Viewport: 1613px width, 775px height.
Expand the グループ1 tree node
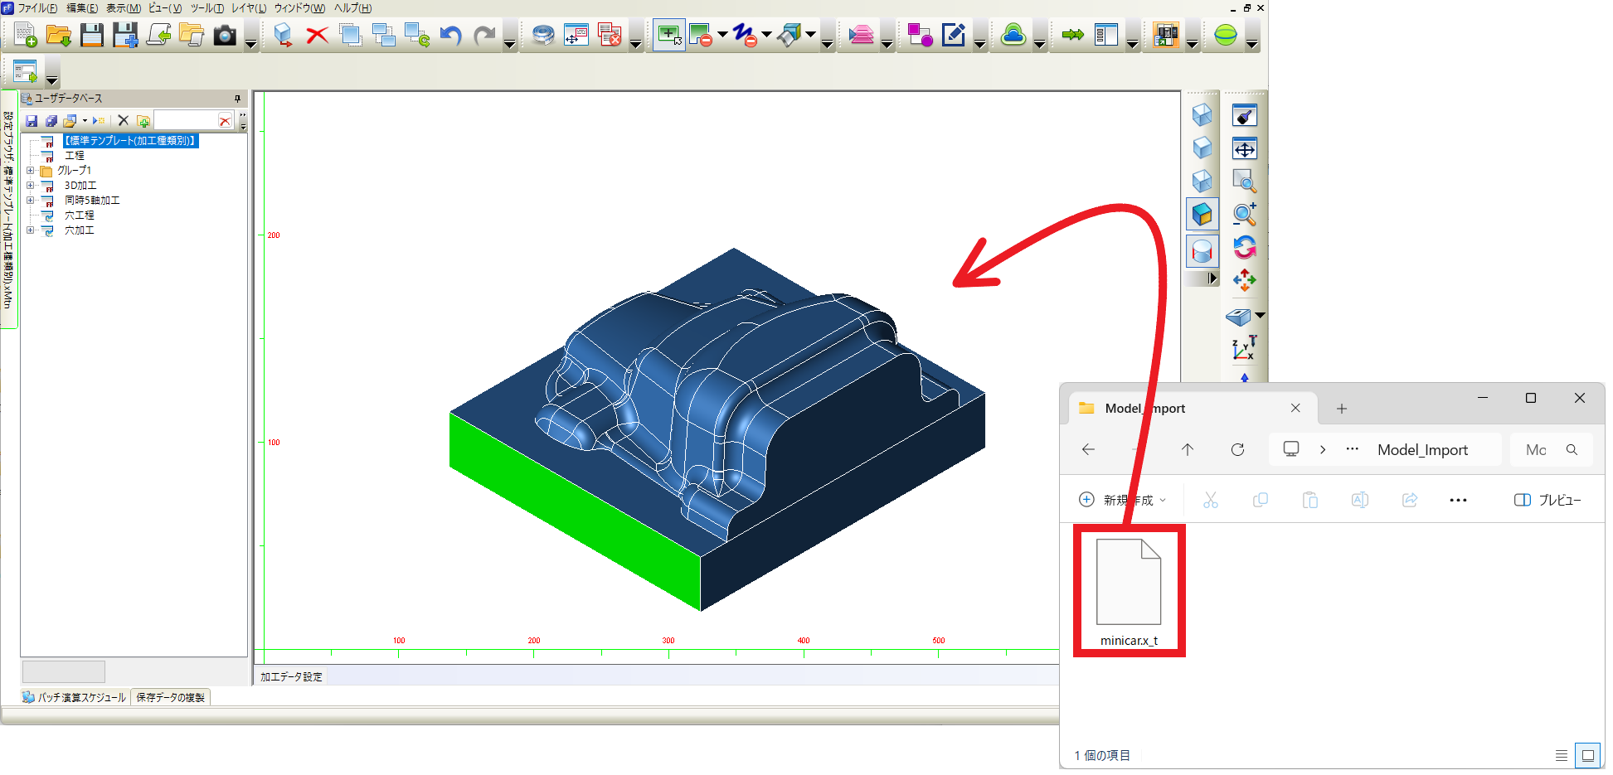(x=31, y=171)
